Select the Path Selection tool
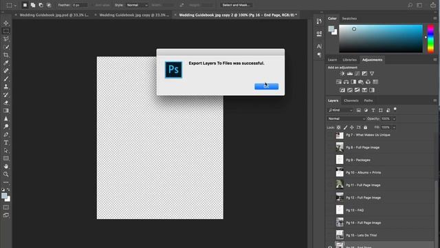The height and width of the screenshot is (248, 440). (x=6, y=150)
